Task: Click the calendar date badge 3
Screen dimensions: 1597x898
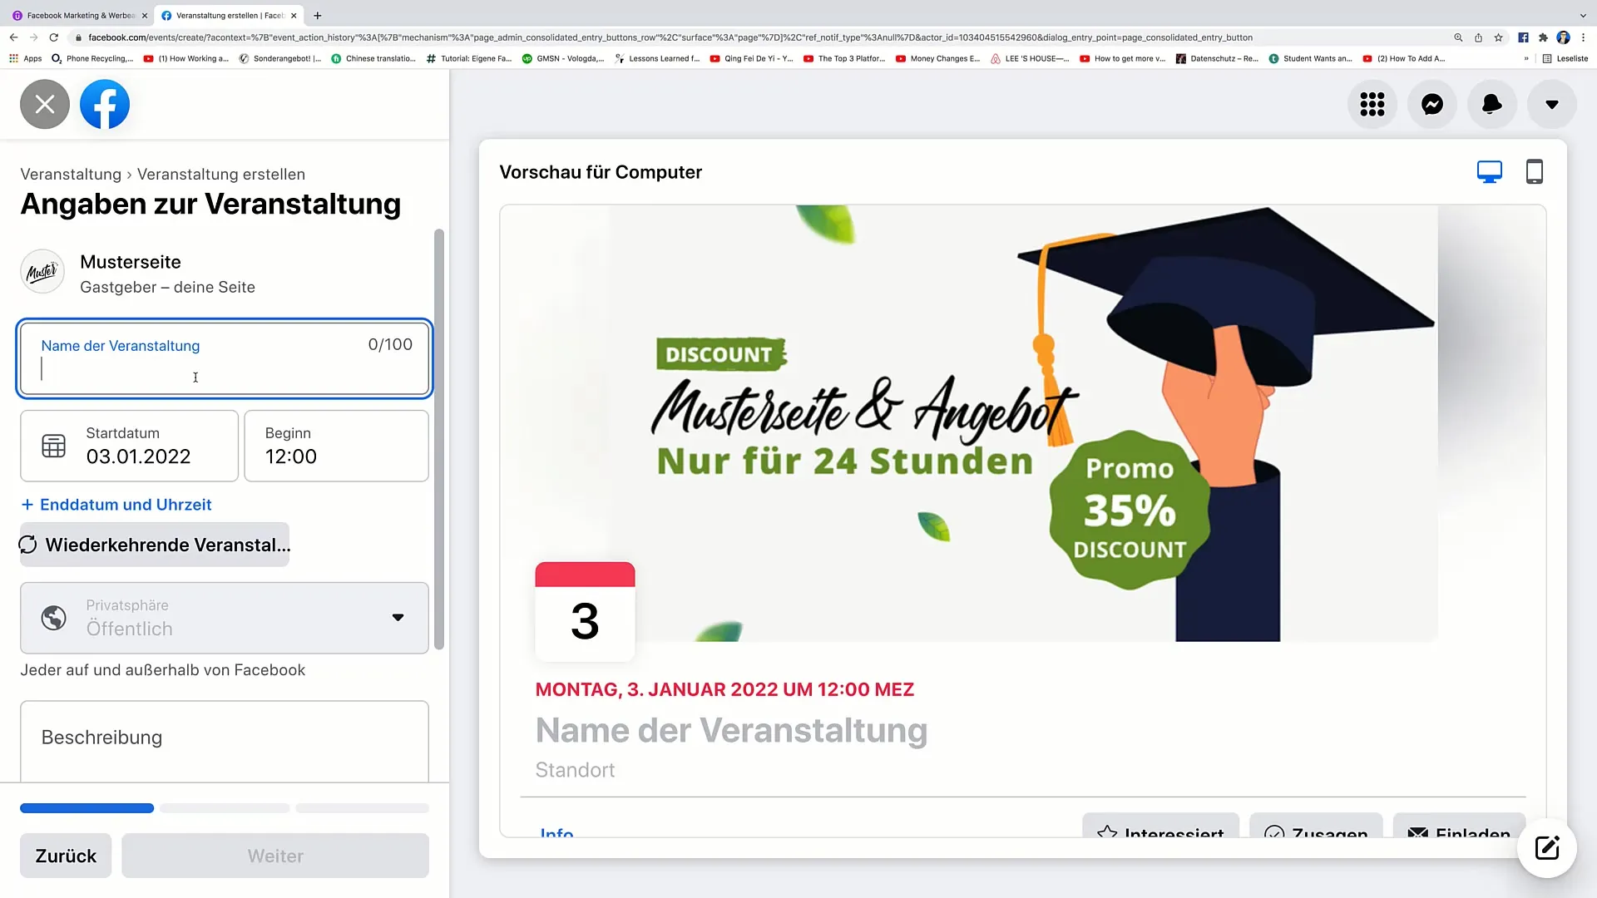Action: click(585, 612)
